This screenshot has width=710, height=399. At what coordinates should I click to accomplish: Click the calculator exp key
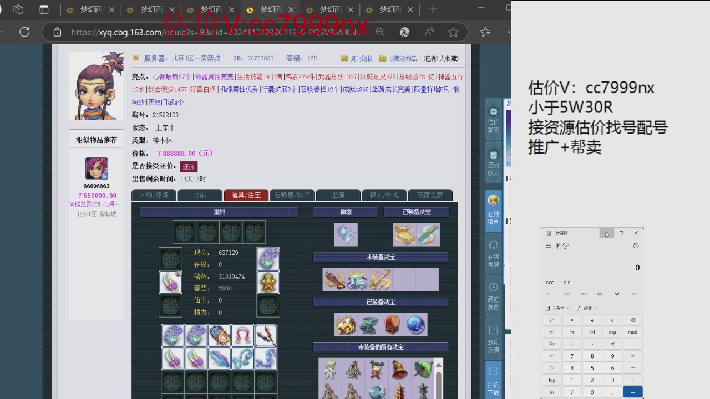[612, 332]
